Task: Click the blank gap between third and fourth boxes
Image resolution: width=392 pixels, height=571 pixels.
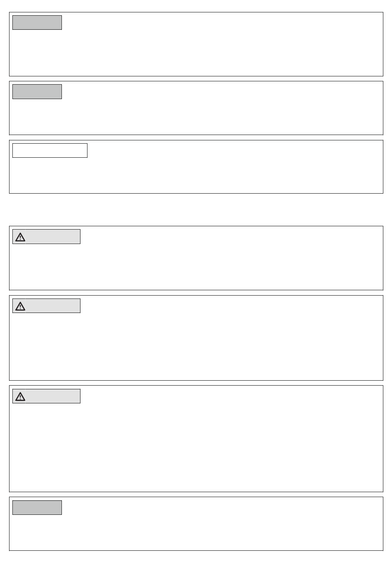Action: [x=196, y=210]
